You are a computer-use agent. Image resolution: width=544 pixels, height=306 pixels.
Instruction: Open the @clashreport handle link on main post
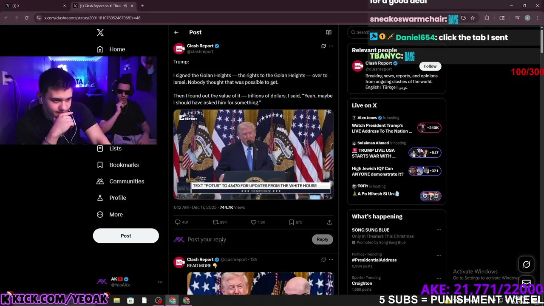(x=200, y=52)
